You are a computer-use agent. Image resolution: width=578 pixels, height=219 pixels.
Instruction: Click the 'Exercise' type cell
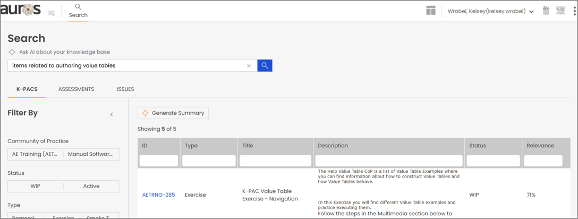195,195
